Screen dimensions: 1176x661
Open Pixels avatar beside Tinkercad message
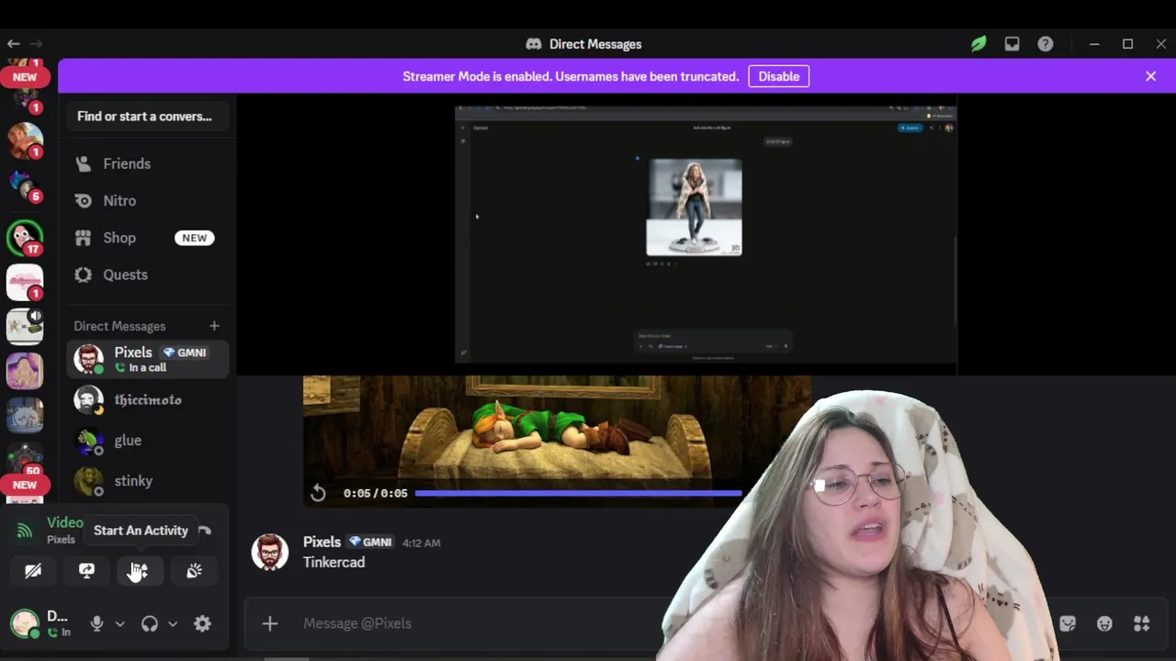click(270, 553)
